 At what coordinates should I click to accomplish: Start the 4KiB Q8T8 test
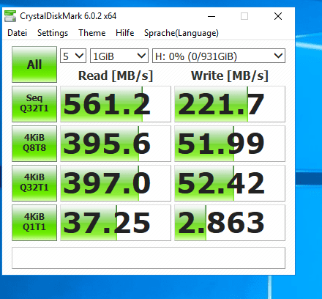coord(34,144)
